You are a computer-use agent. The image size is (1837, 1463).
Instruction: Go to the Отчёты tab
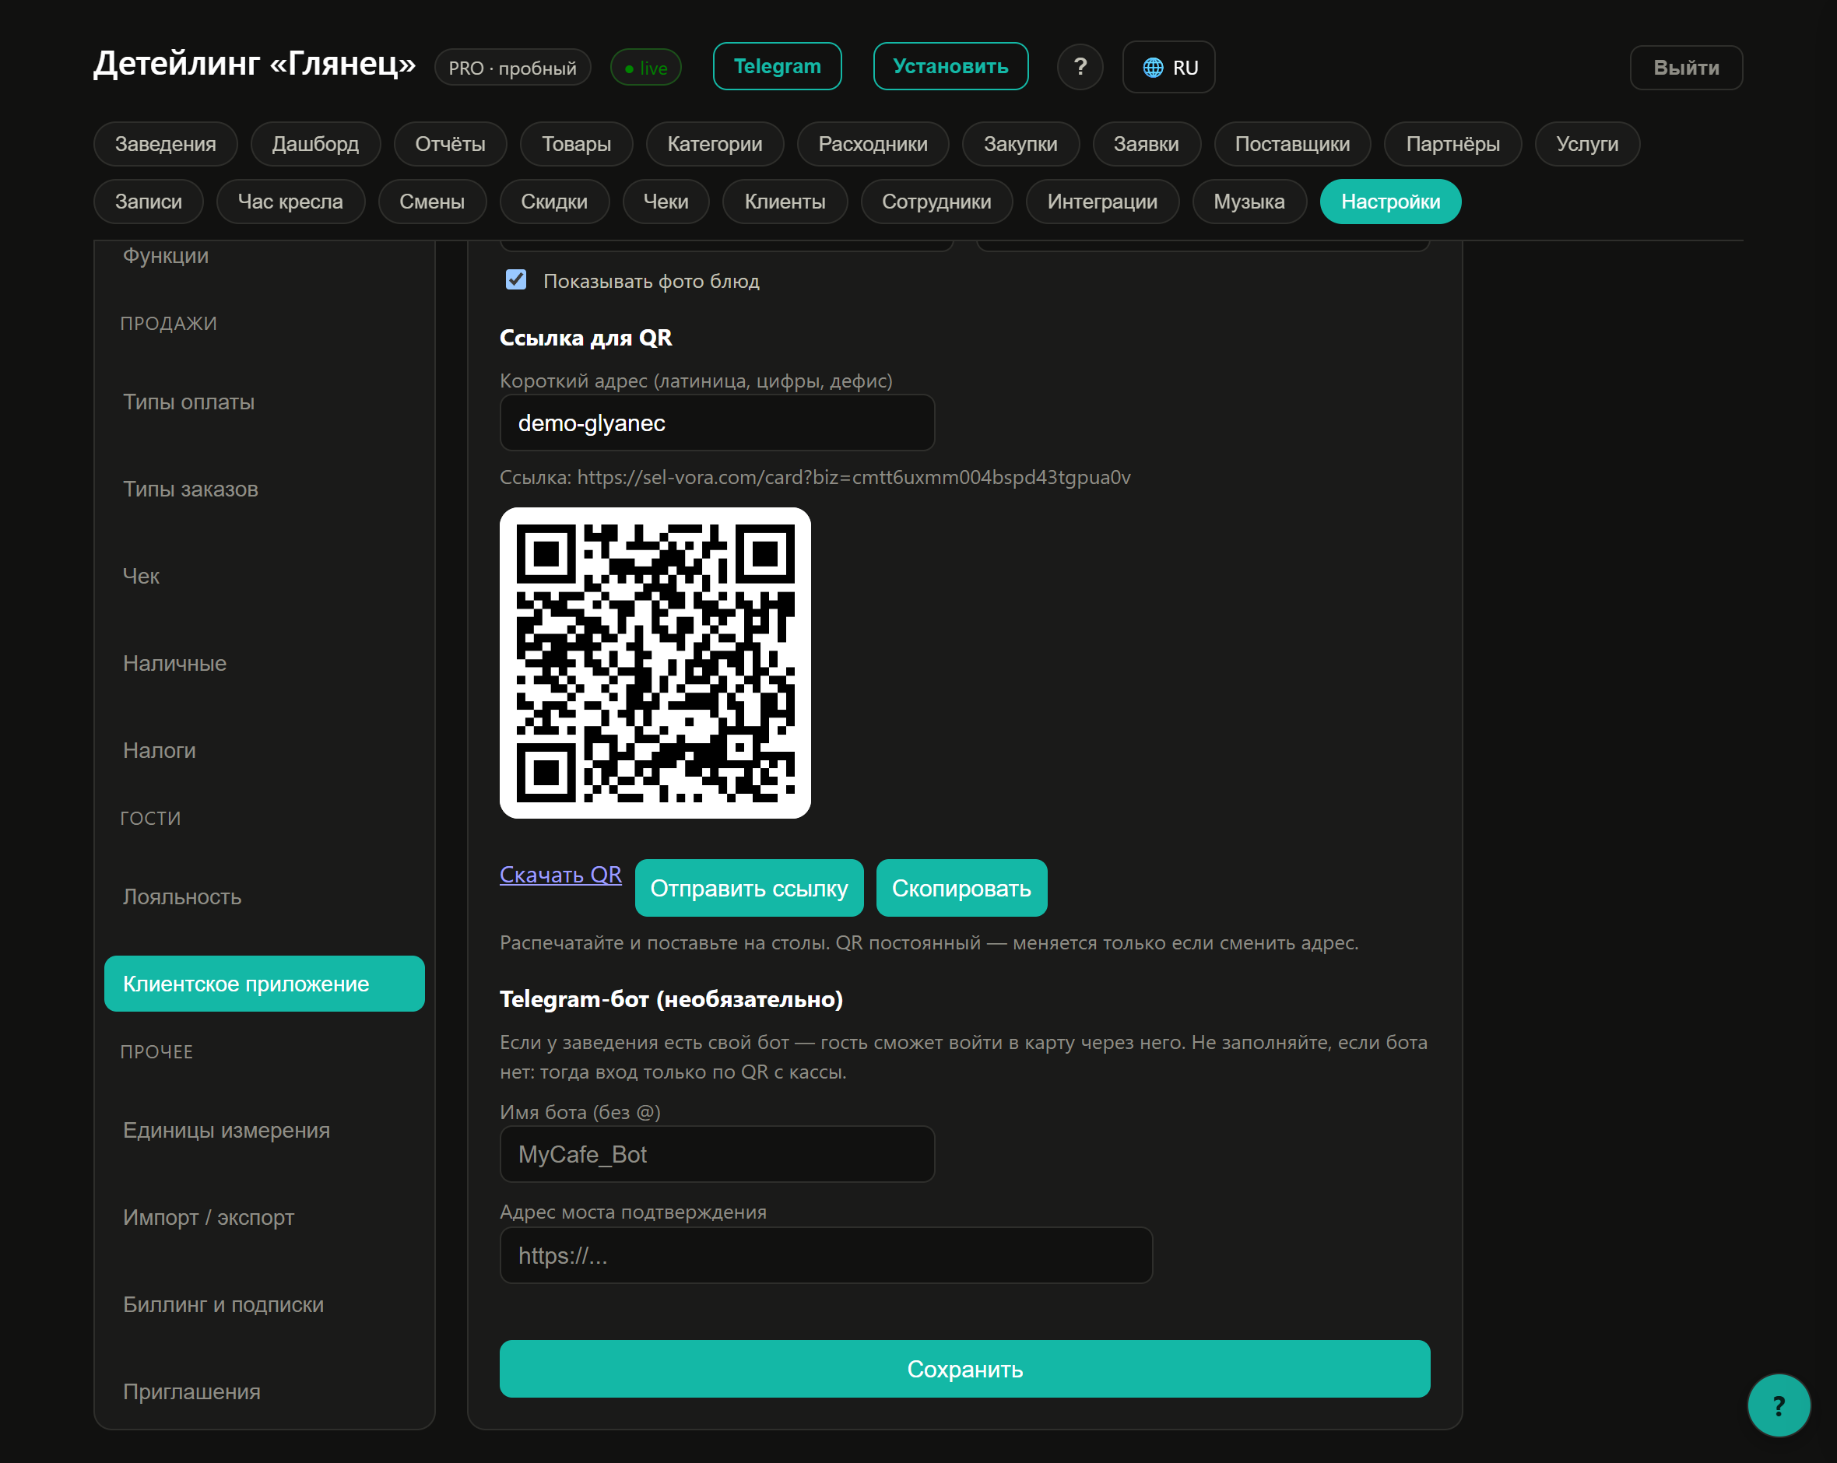click(450, 144)
